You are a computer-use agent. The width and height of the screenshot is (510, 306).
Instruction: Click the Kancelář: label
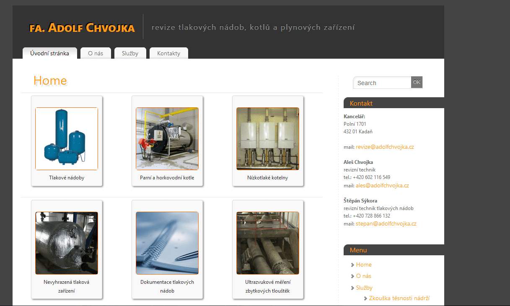point(355,117)
